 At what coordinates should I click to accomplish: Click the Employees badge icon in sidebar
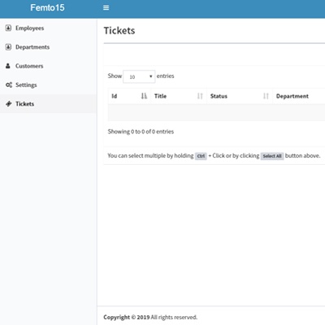[8, 28]
